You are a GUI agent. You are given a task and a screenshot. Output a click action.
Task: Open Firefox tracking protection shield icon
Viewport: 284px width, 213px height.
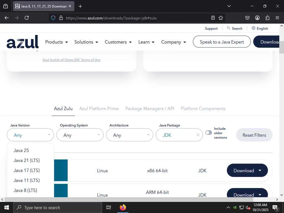click(53, 18)
